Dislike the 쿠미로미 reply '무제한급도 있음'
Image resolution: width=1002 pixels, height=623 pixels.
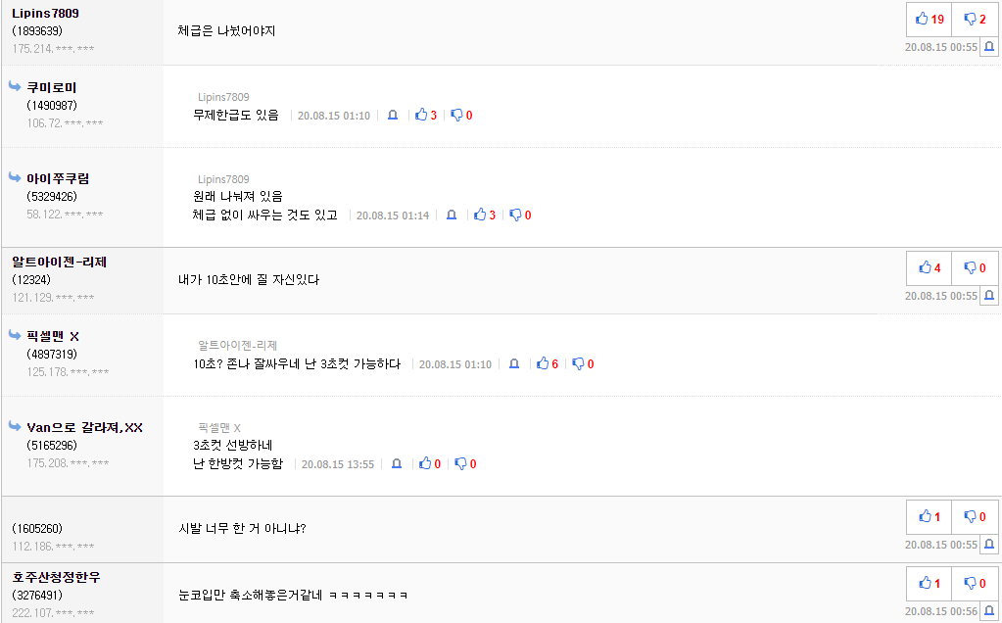pyautogui.click(x=461, y=115)
